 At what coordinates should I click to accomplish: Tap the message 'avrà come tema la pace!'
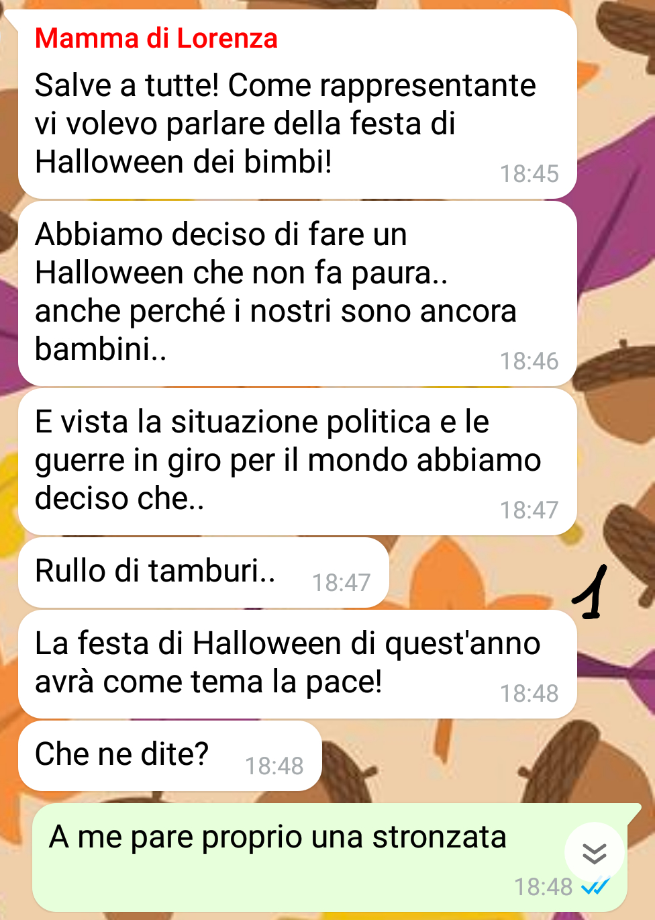point(297,664)
